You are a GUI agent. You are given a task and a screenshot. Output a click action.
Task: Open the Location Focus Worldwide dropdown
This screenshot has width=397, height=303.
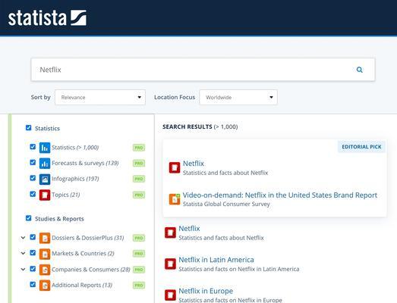click(x=238, y=97)
